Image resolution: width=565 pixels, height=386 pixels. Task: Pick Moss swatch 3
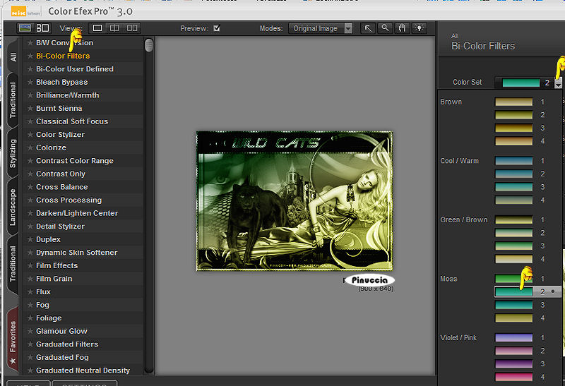tap(514, 305)
